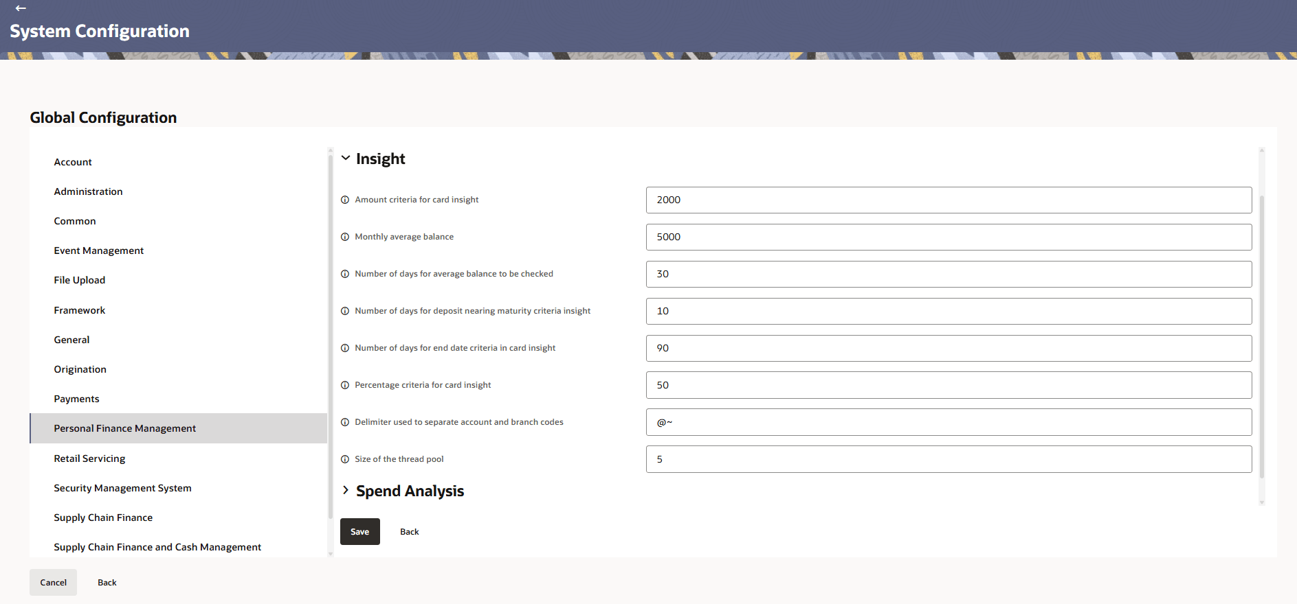This screenshot has height=604, width=1297.
Task: Select Retail Servicing in the category list
Action: coord(89,458)
